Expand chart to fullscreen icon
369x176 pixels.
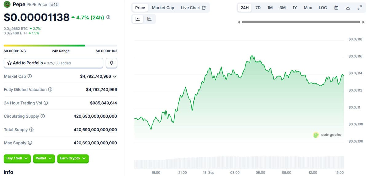click(x=359, y=8)
